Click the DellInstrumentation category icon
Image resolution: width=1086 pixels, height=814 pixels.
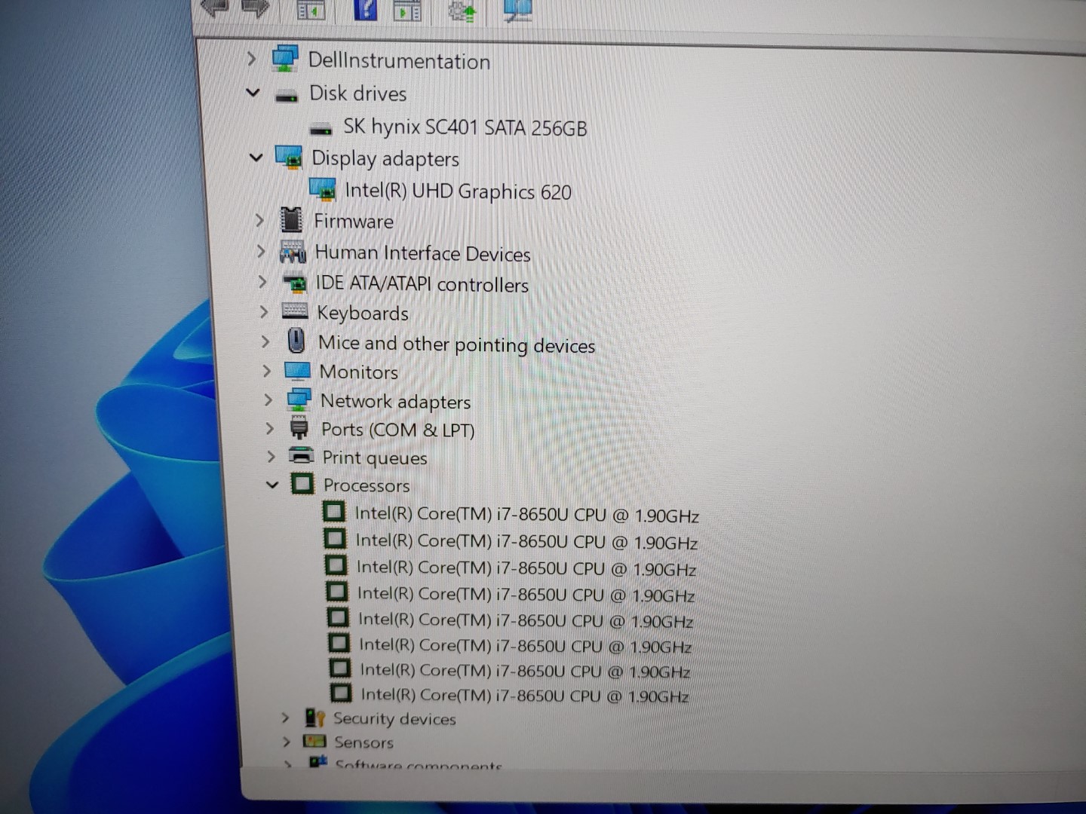[x=284, y=58]
